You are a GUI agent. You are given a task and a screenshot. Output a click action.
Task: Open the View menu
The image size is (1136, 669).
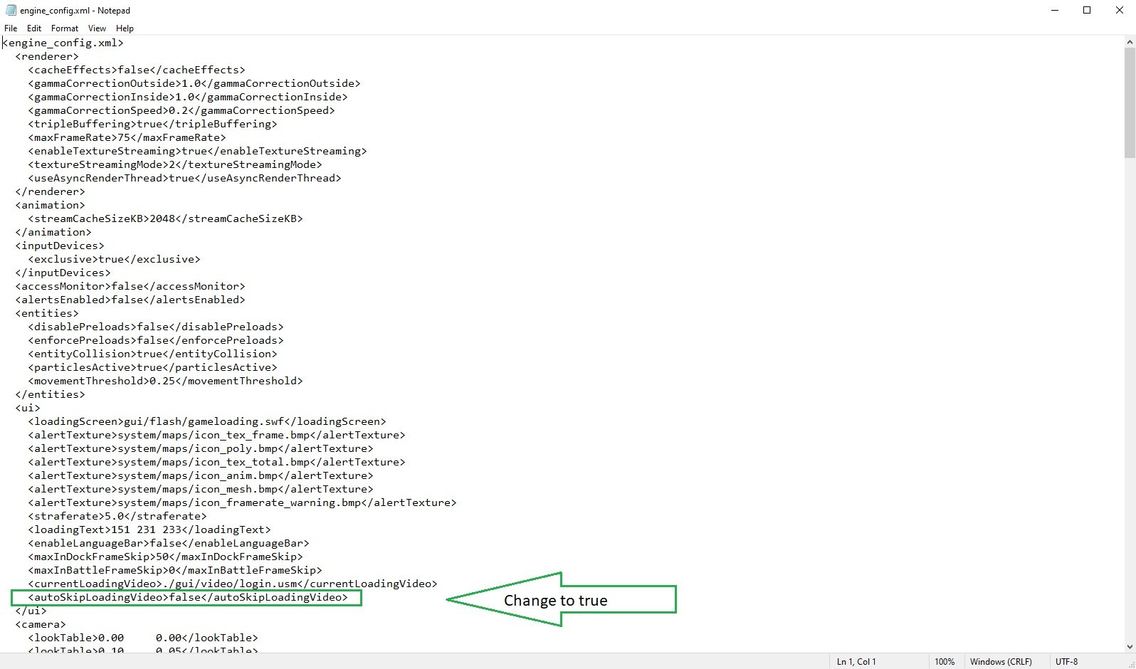[x=97, y=28]
